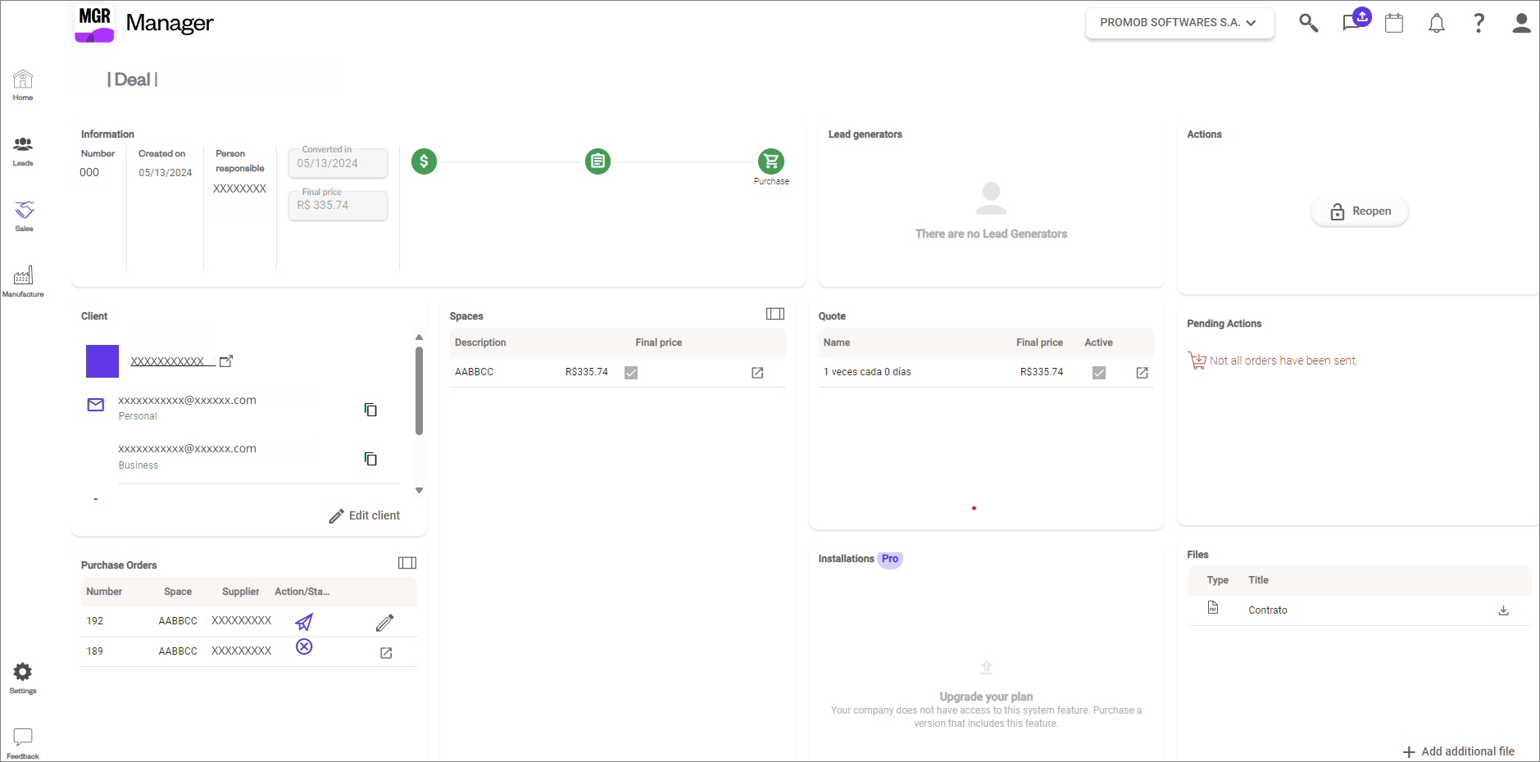Viewport: 1540px width, 762px height.
Task: Open the chat upload messages icon
Action: 1356,20
